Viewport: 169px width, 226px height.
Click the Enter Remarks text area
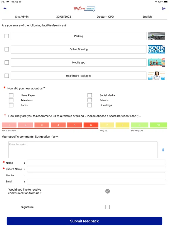(83, 150)
